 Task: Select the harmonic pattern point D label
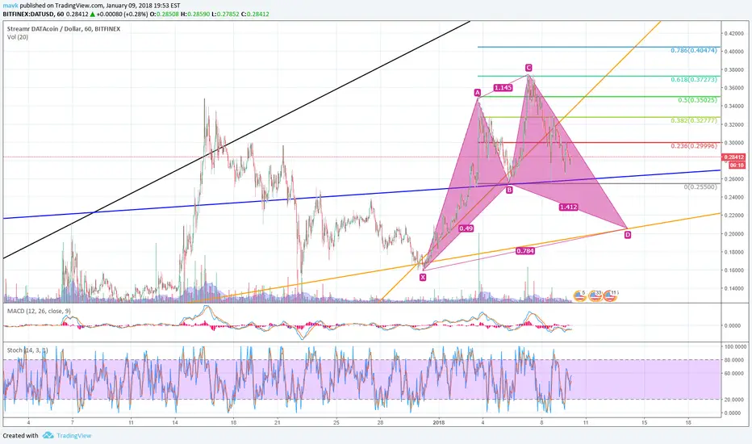coord(628,235)
